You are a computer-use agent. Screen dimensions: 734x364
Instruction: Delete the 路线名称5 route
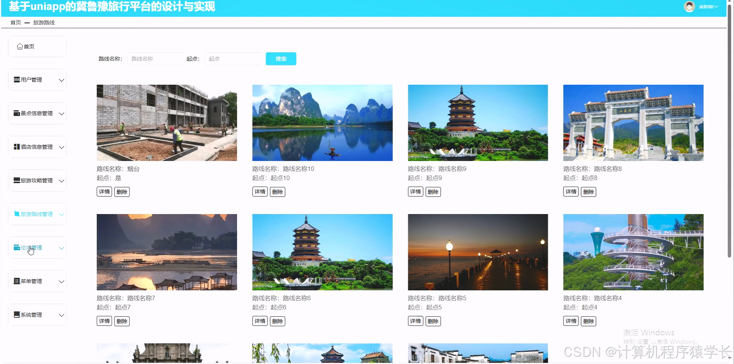pyautogui.click(x=433, y=321)
